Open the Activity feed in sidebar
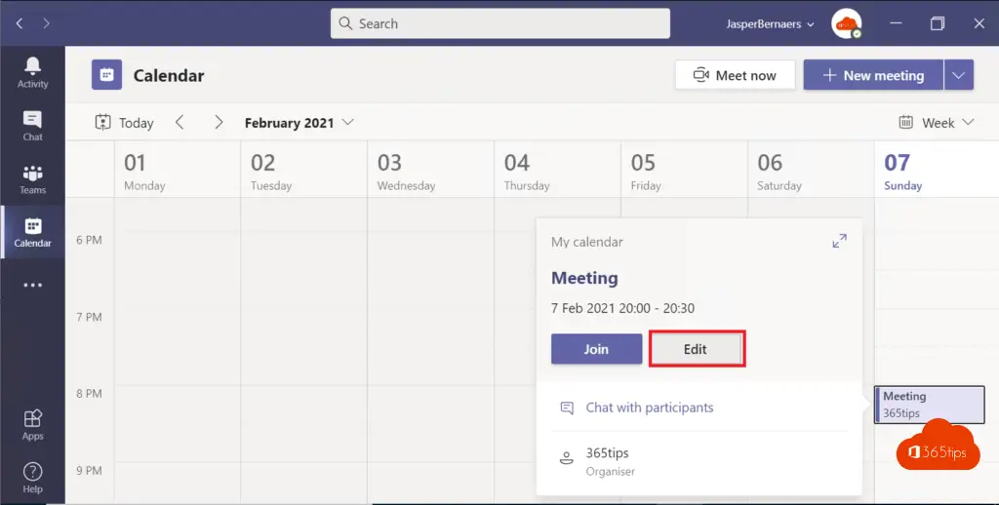Screen dimensions: 999x505 click(x=32, y=72)
